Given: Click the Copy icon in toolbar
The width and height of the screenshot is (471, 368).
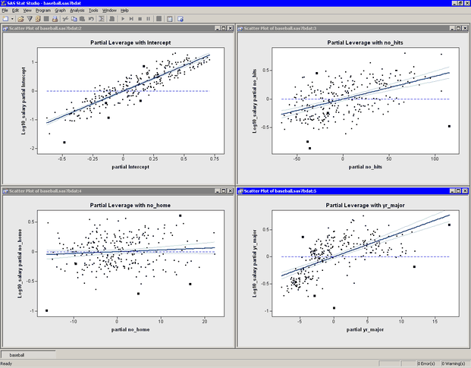Looking at the screenshot, I should pyautogui.click(x=75, y=18).
